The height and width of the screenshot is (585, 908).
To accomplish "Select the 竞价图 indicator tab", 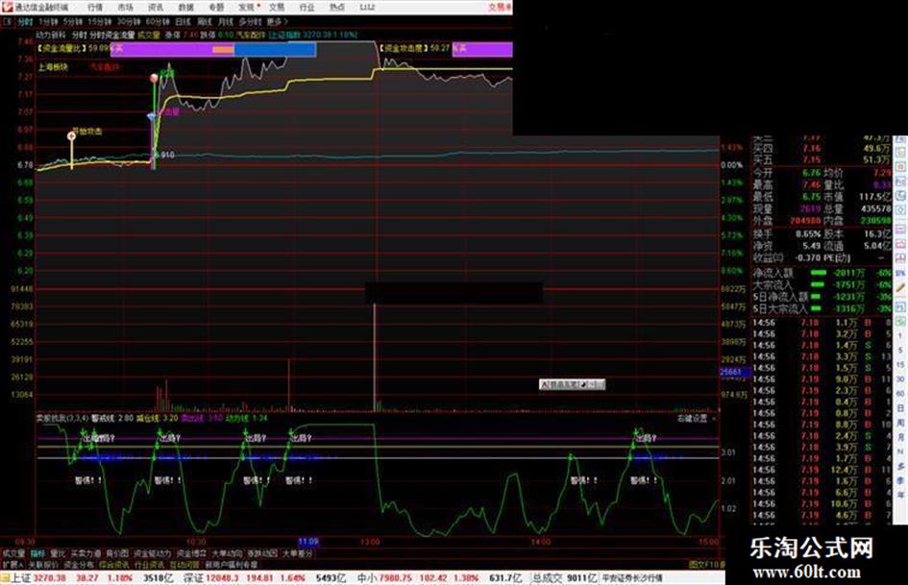I will 117,553.
